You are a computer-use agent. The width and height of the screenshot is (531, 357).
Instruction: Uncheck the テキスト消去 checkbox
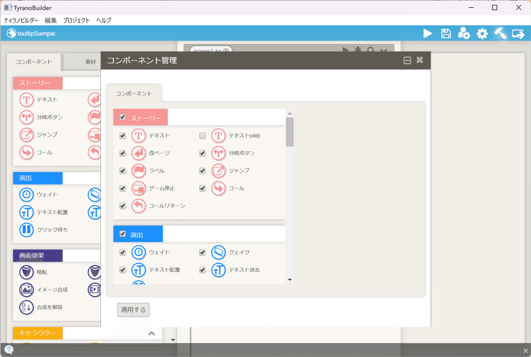tap(202, 270)
